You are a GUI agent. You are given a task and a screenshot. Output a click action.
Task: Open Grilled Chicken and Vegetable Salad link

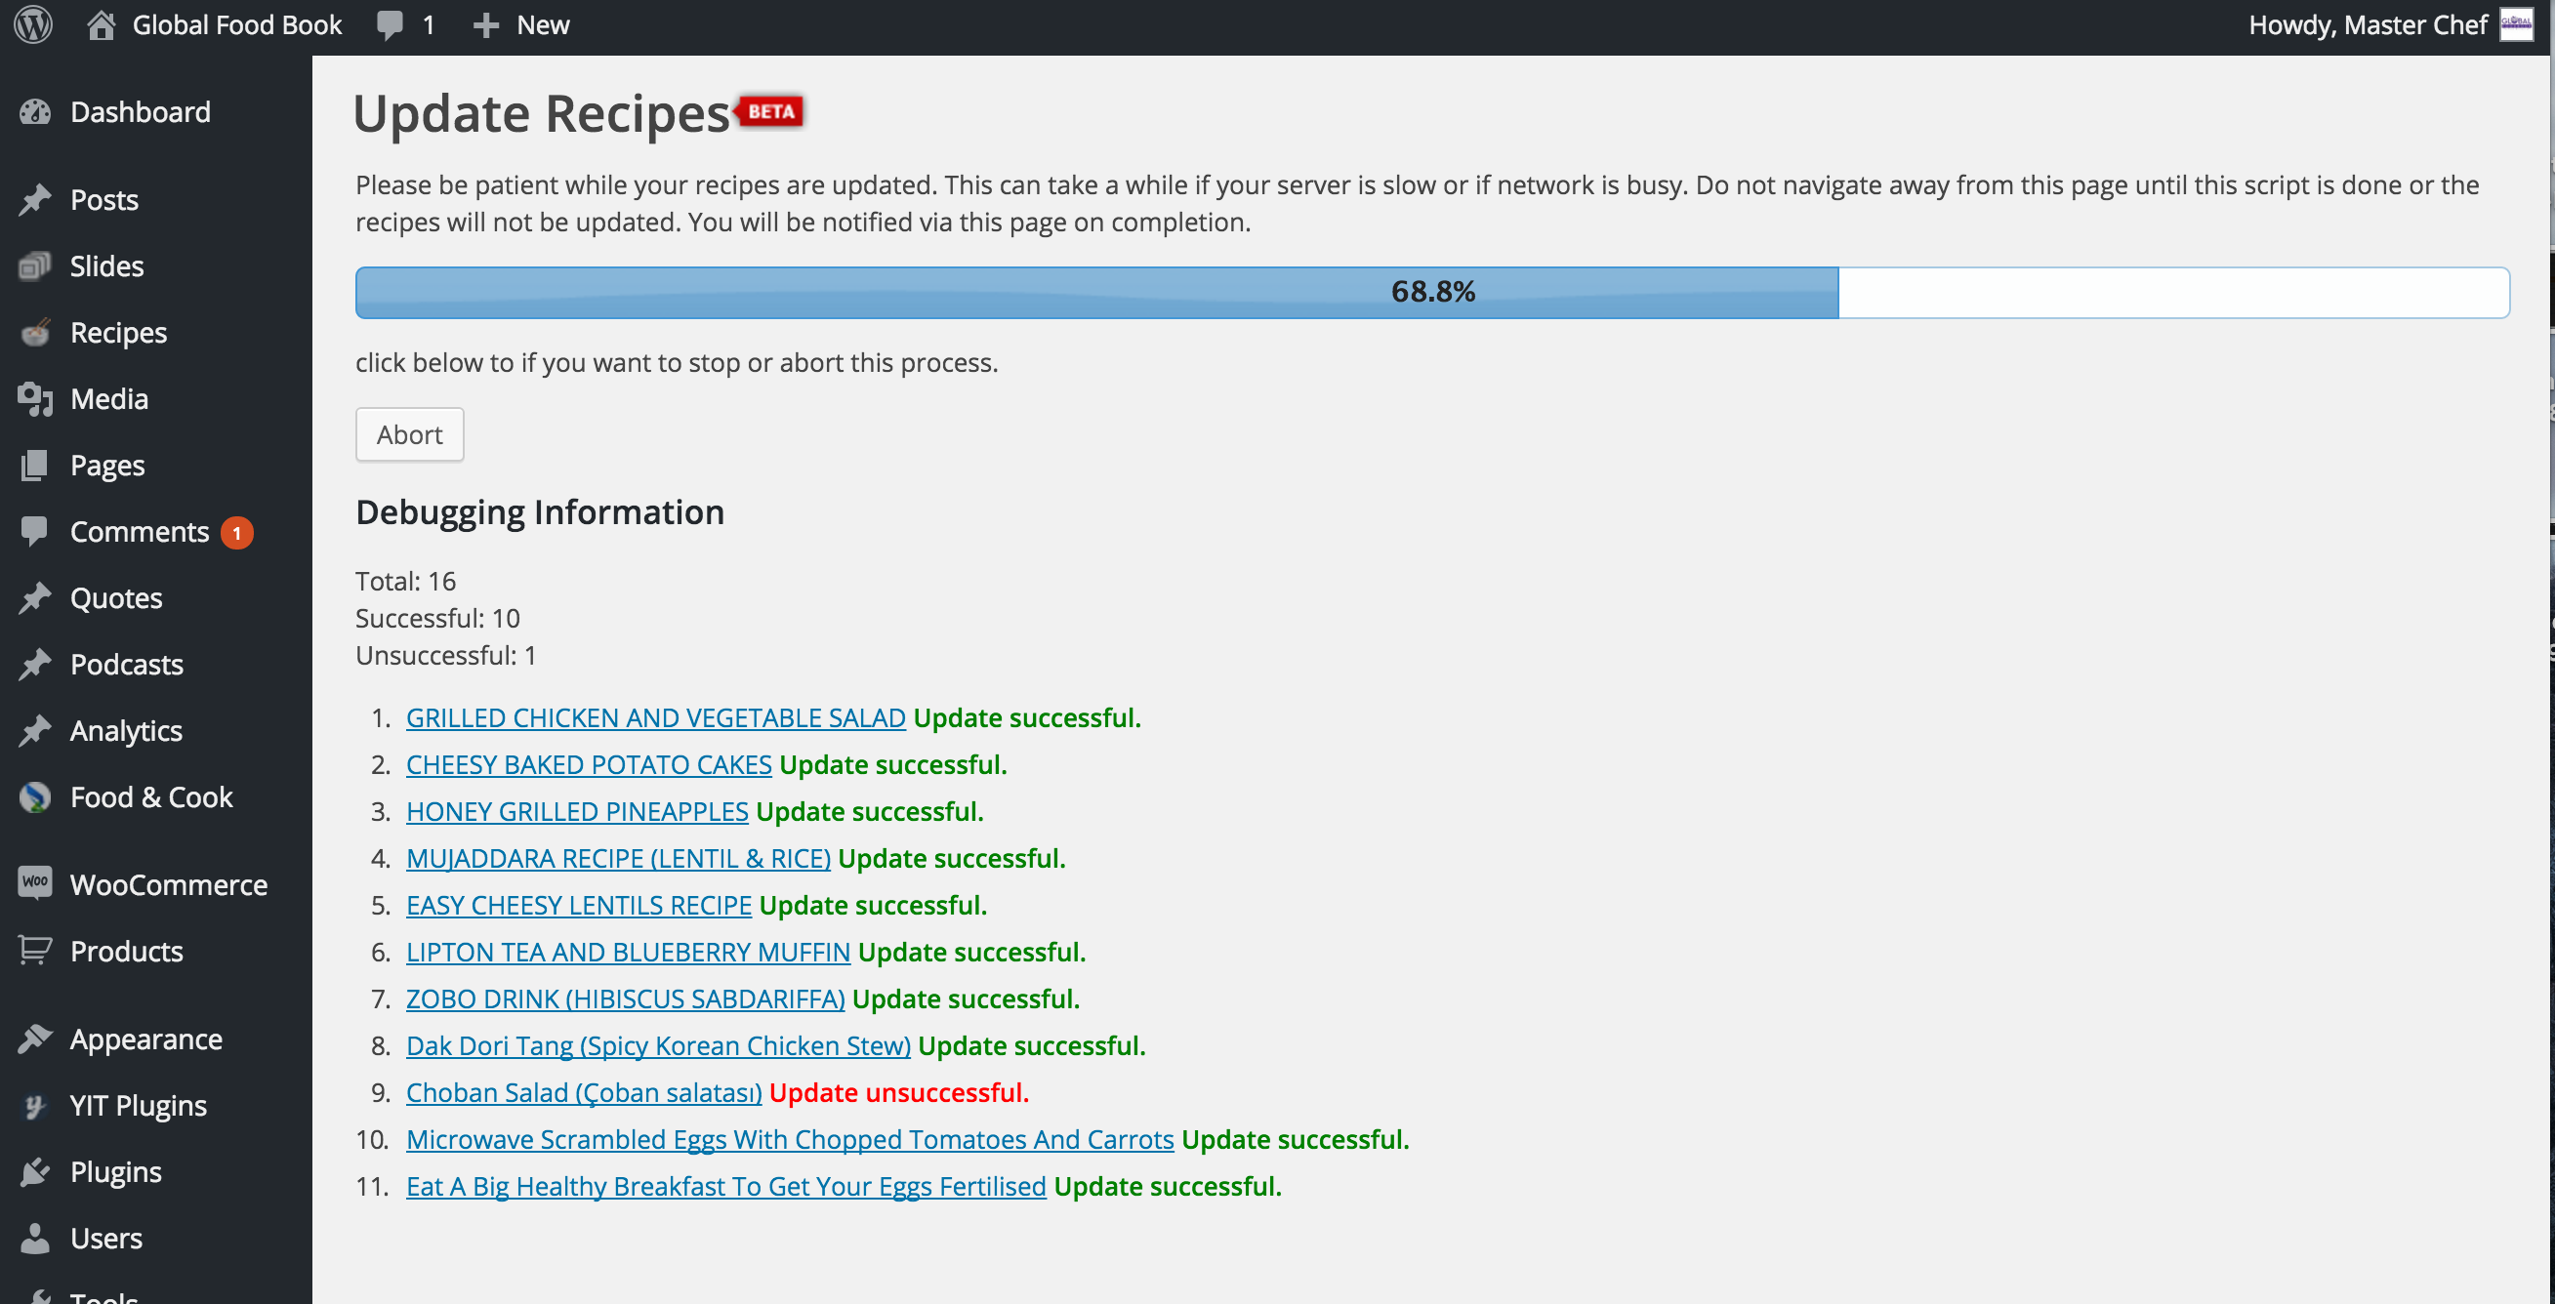tap(655, 718)
